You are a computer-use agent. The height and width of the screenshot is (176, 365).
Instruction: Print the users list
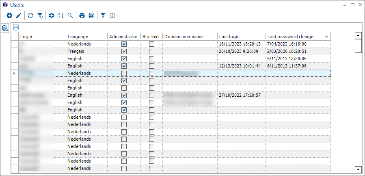(x=82, y=15)
